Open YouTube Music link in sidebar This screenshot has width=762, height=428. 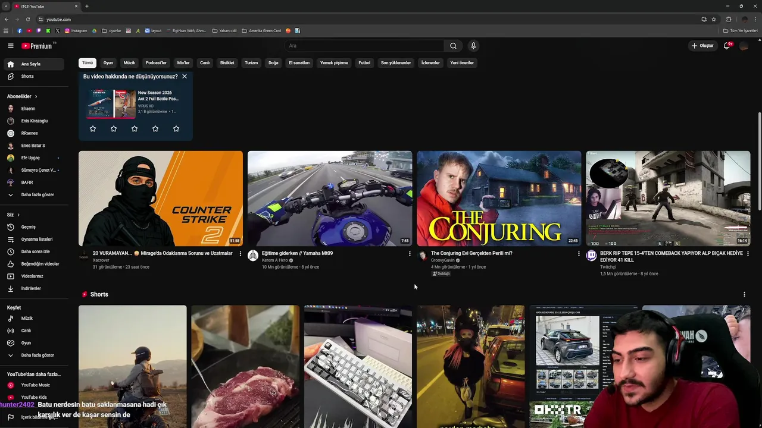pos(33,385)
